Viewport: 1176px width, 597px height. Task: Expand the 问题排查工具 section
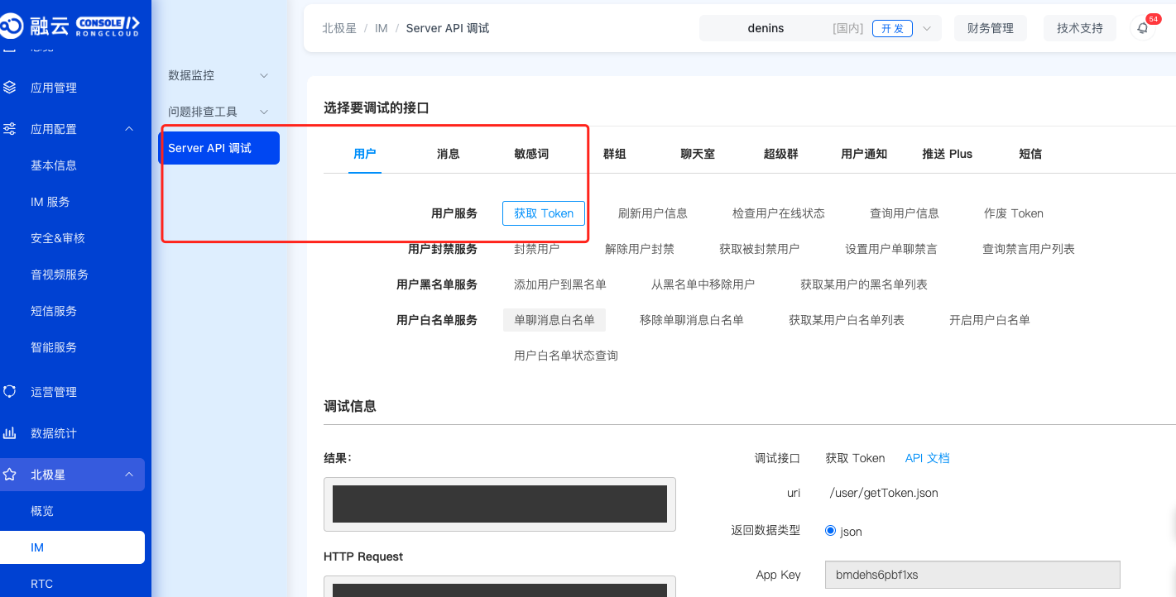click(x=218, y=112)
